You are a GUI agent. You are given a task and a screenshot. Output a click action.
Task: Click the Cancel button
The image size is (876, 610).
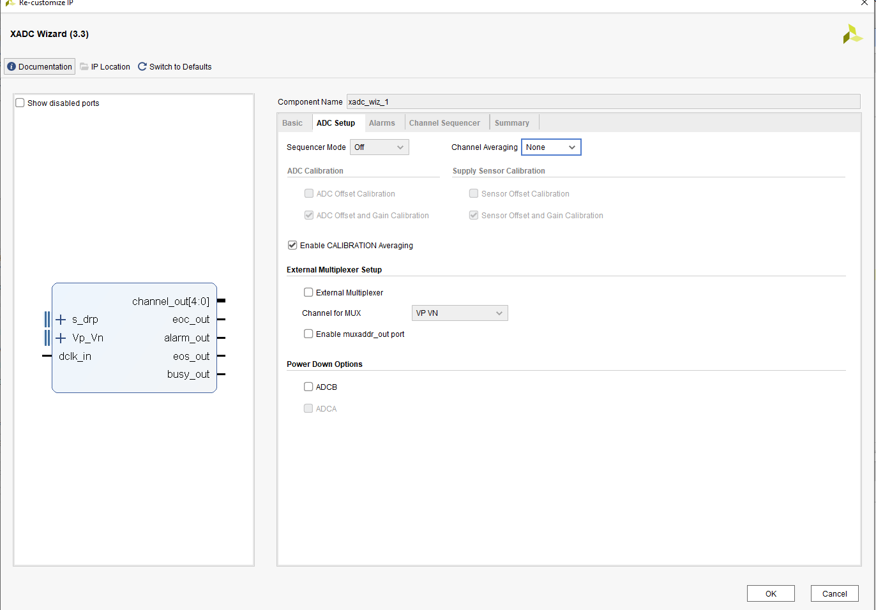click(x=834, y=593)
